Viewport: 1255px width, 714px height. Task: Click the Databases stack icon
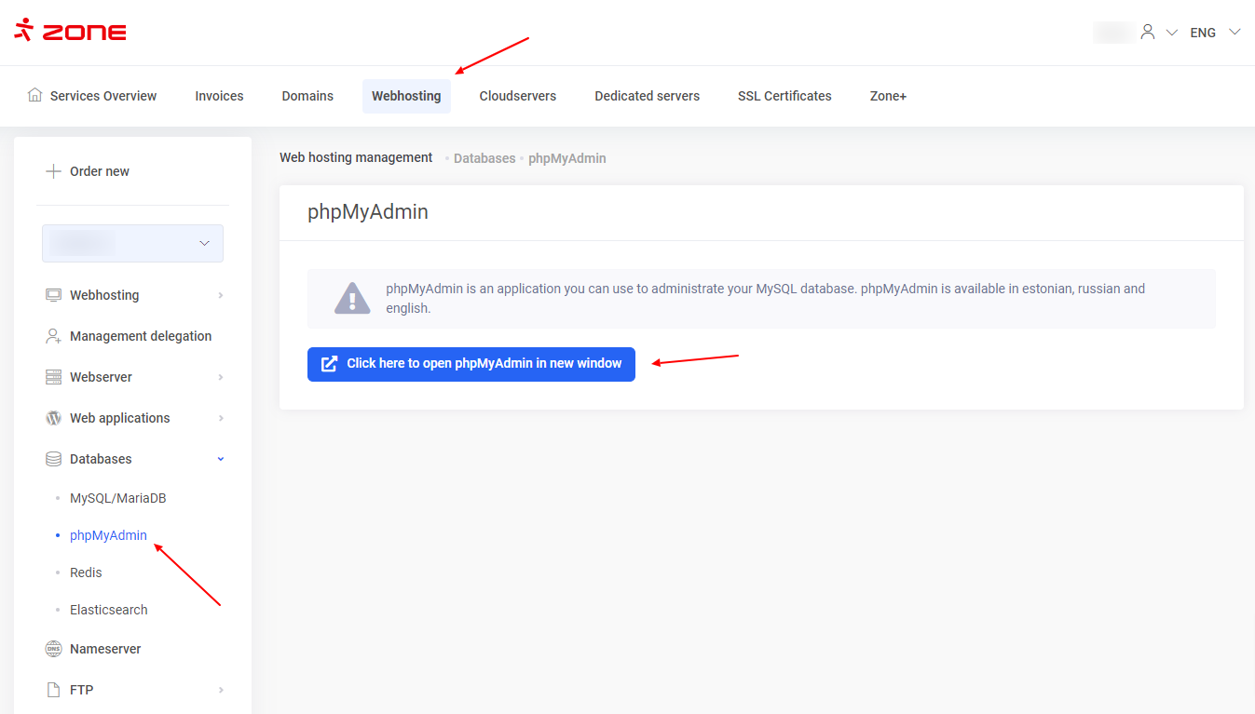(53, 459)
